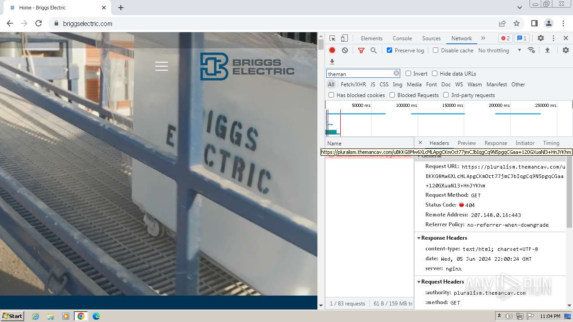Screen dimensions: 573x322
Task: Enable Has blocked cookies filter
Action: [331, 95]
